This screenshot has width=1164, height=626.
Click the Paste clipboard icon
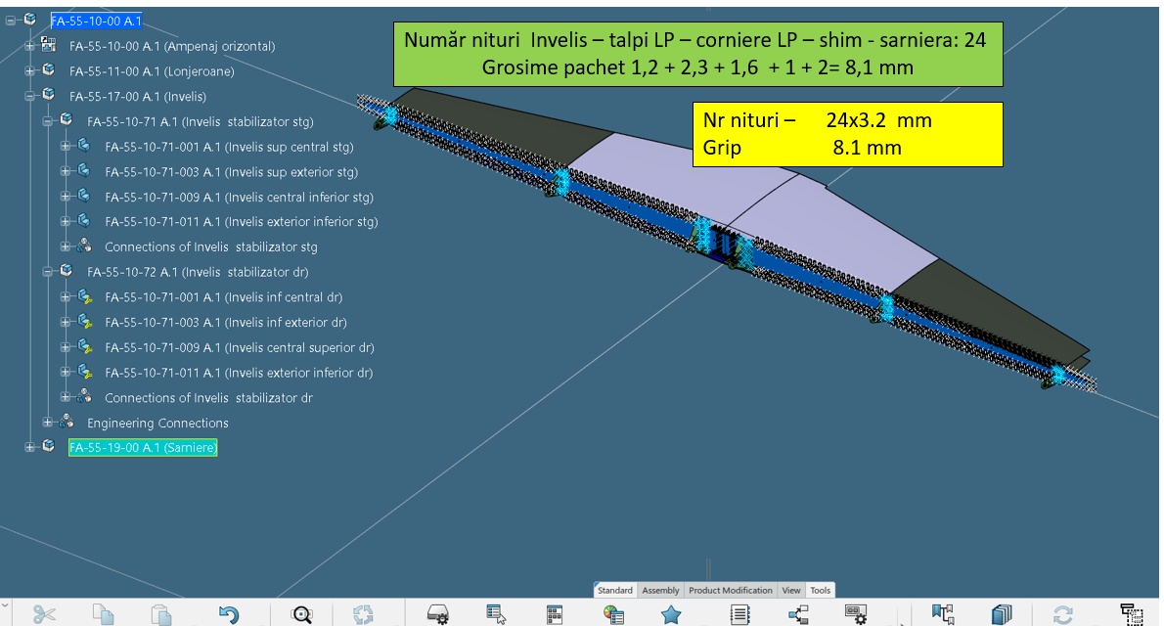161,614
